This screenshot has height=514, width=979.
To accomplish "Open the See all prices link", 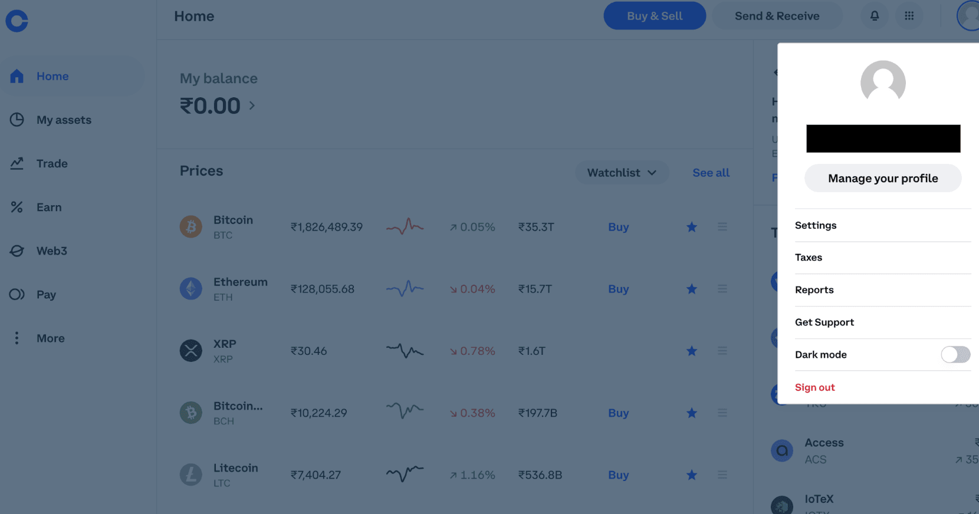I will pyautogui.click(x=711, y=173).
